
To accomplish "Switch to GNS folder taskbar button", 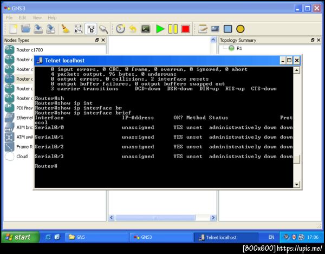I will tap(96, 237).
